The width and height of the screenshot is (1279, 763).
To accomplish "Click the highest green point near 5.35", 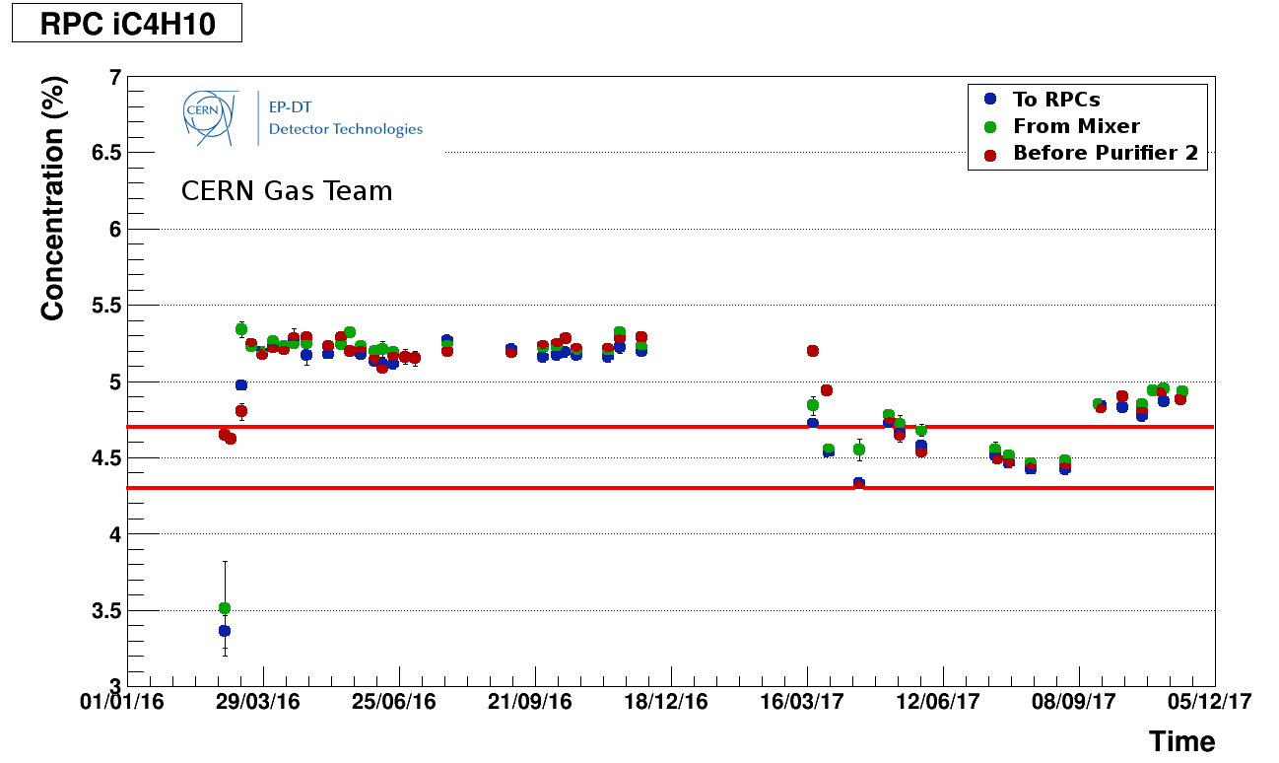I will point(241,329).
